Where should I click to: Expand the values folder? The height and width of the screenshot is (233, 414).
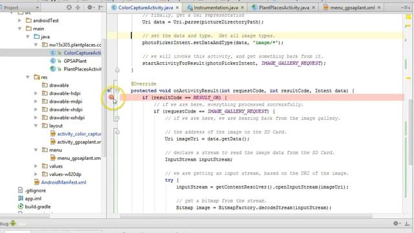pyautogui.click(x=36, y=166)
